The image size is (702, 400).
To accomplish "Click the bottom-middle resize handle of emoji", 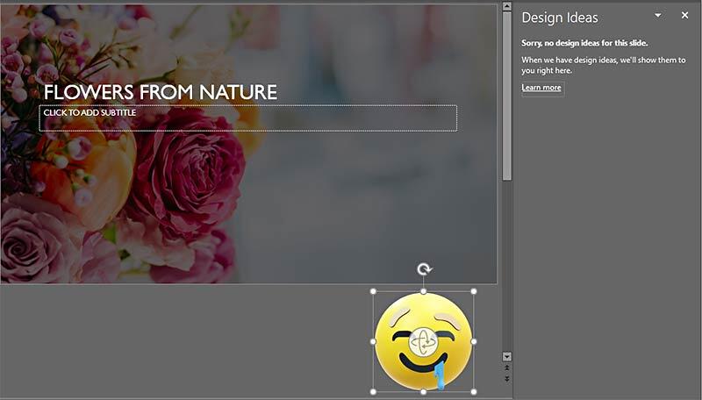I will point(424,391).
